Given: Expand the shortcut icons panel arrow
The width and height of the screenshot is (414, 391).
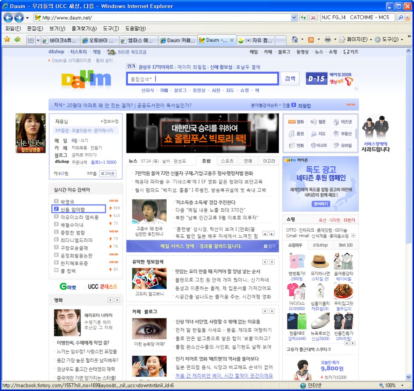Looking at the screenshot, I should click(x=357, y=134).
